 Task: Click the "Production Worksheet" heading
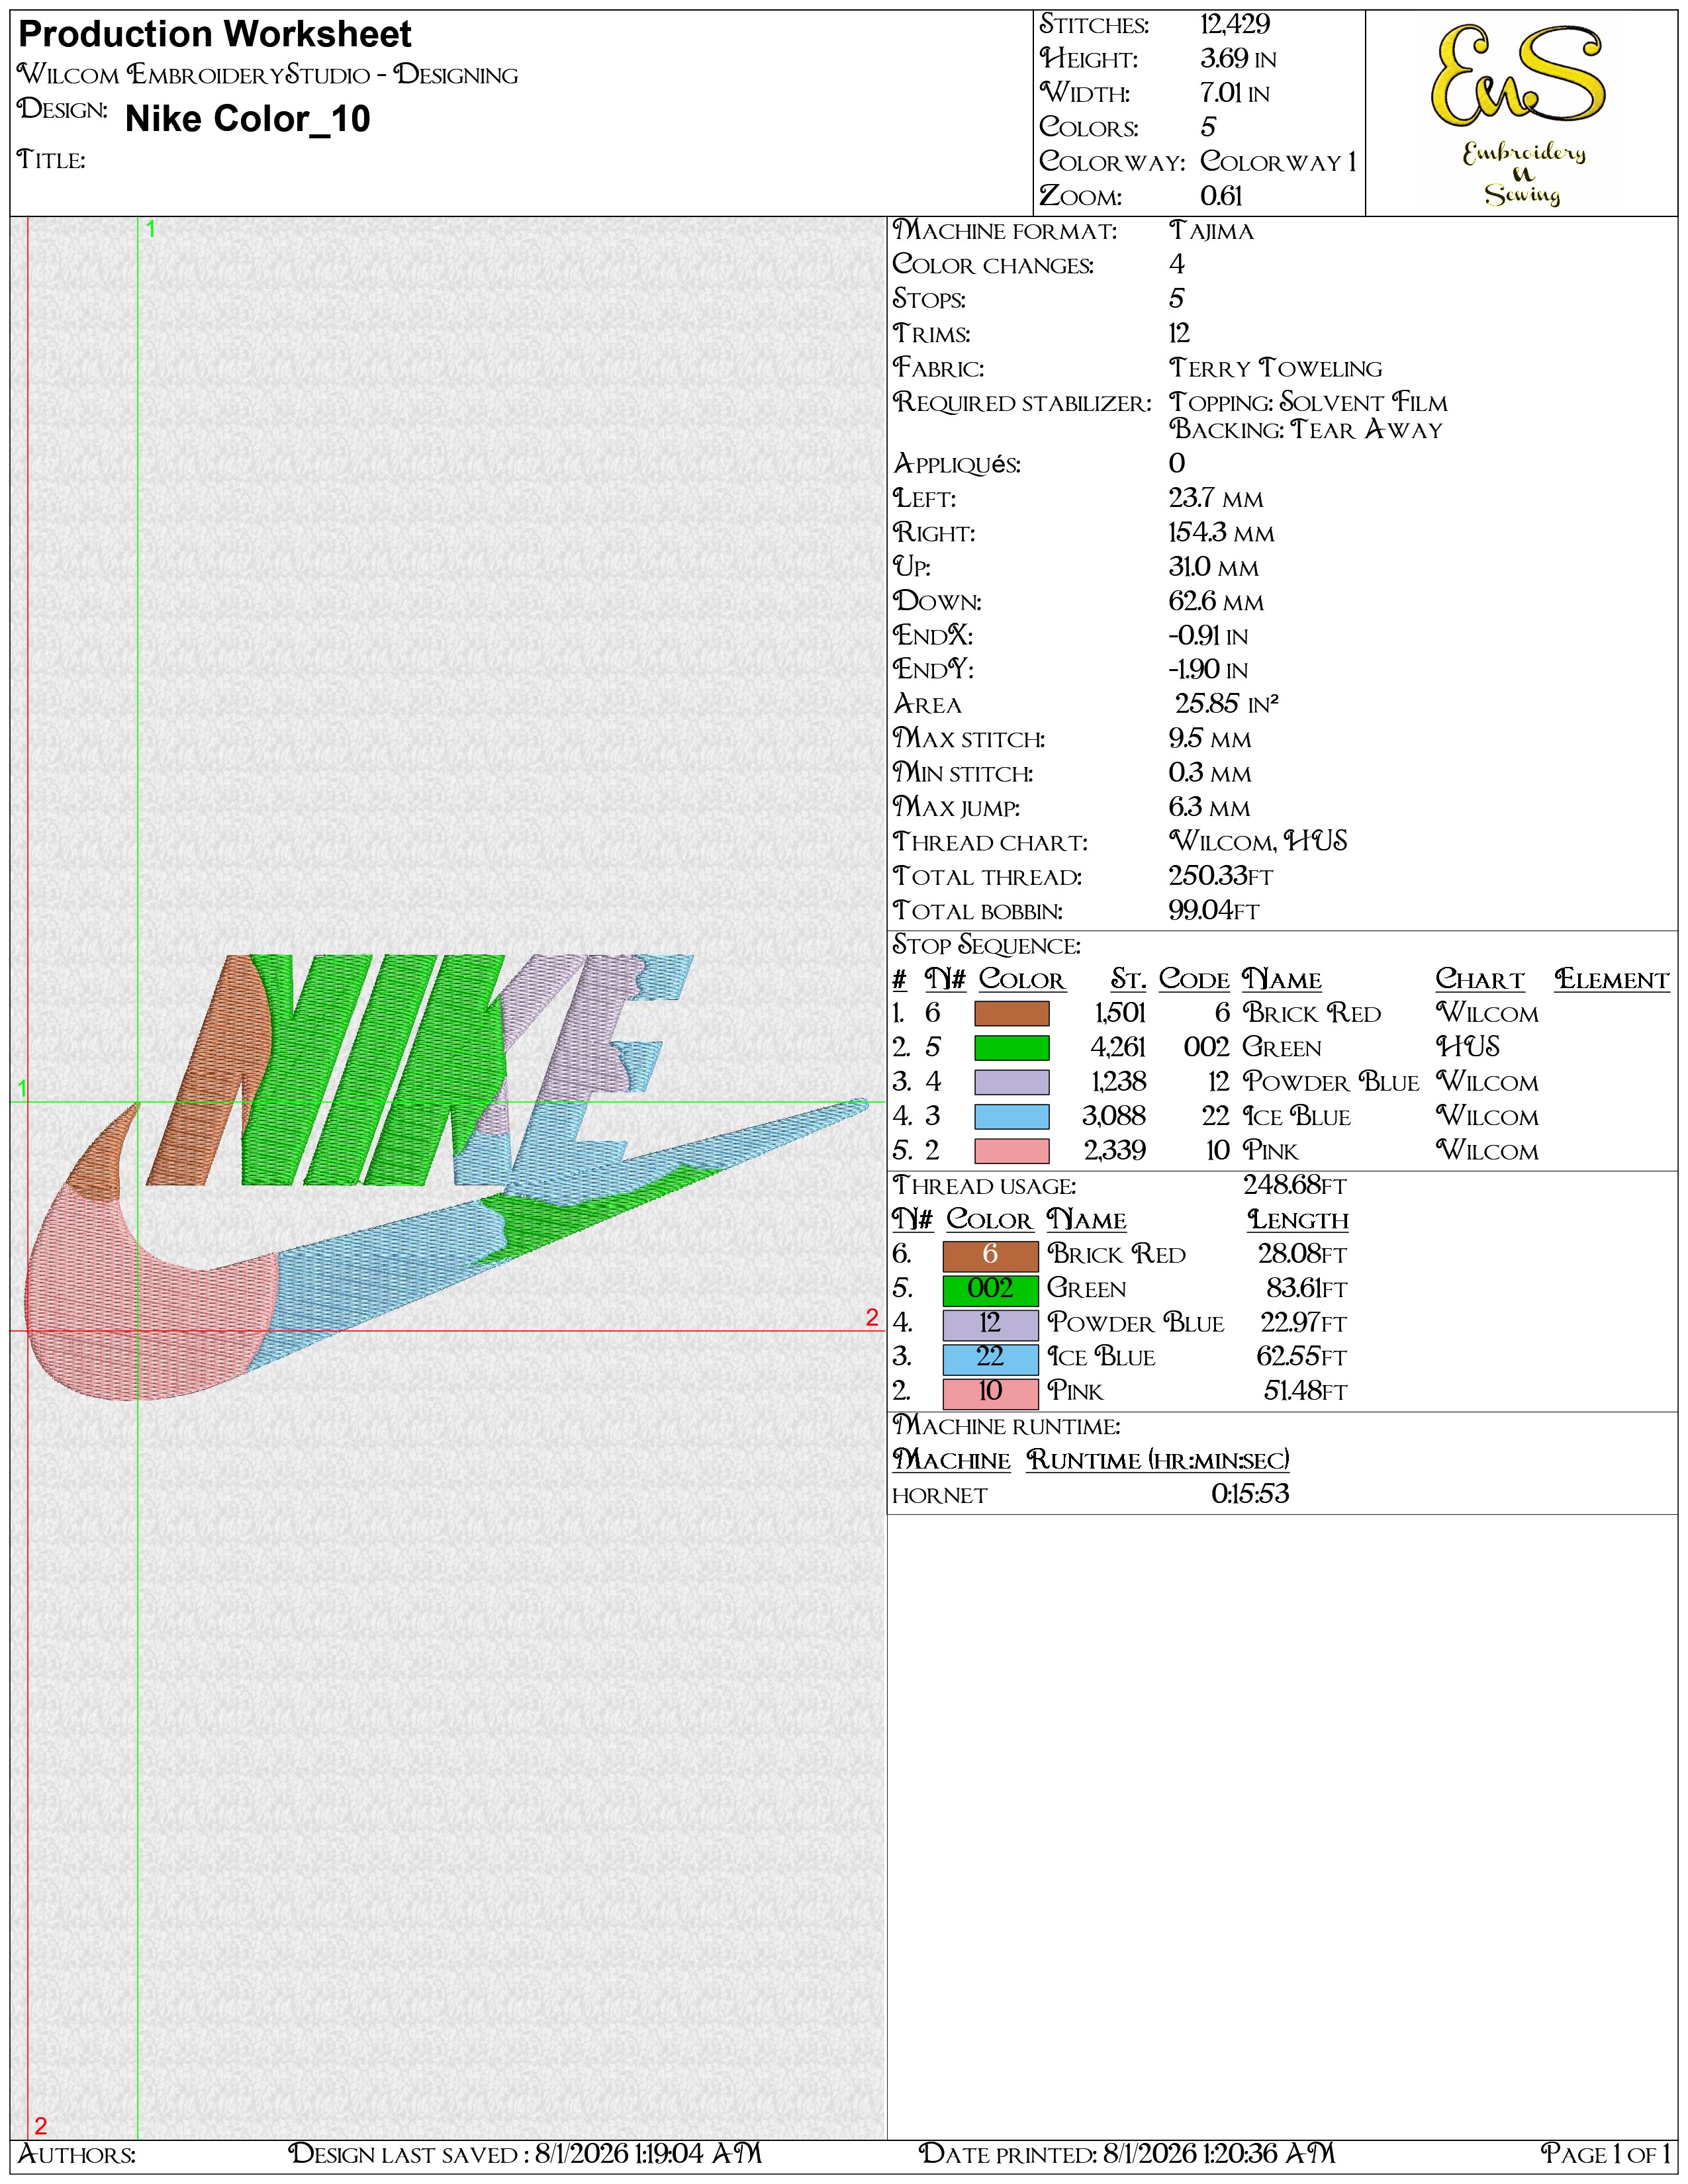(215, 35)
